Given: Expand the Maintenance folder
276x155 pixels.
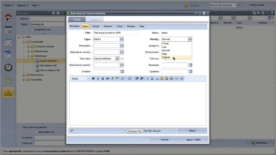Looking at the screenshot, I should [x=28, y=51].
